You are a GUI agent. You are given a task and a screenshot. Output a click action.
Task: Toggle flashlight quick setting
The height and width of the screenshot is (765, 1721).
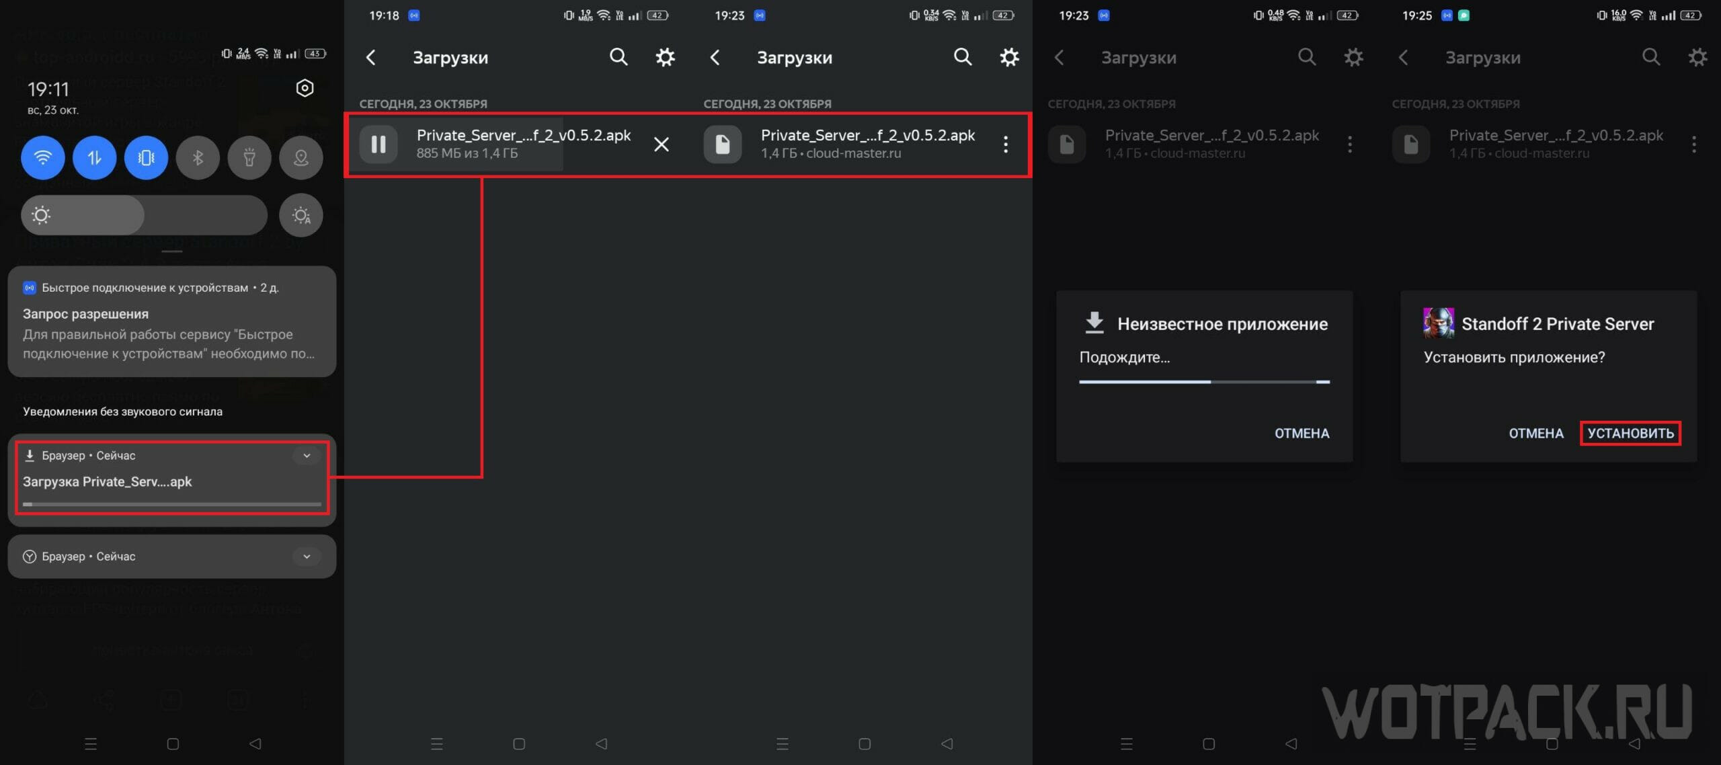pyautogui.click(x=249, y=158)
